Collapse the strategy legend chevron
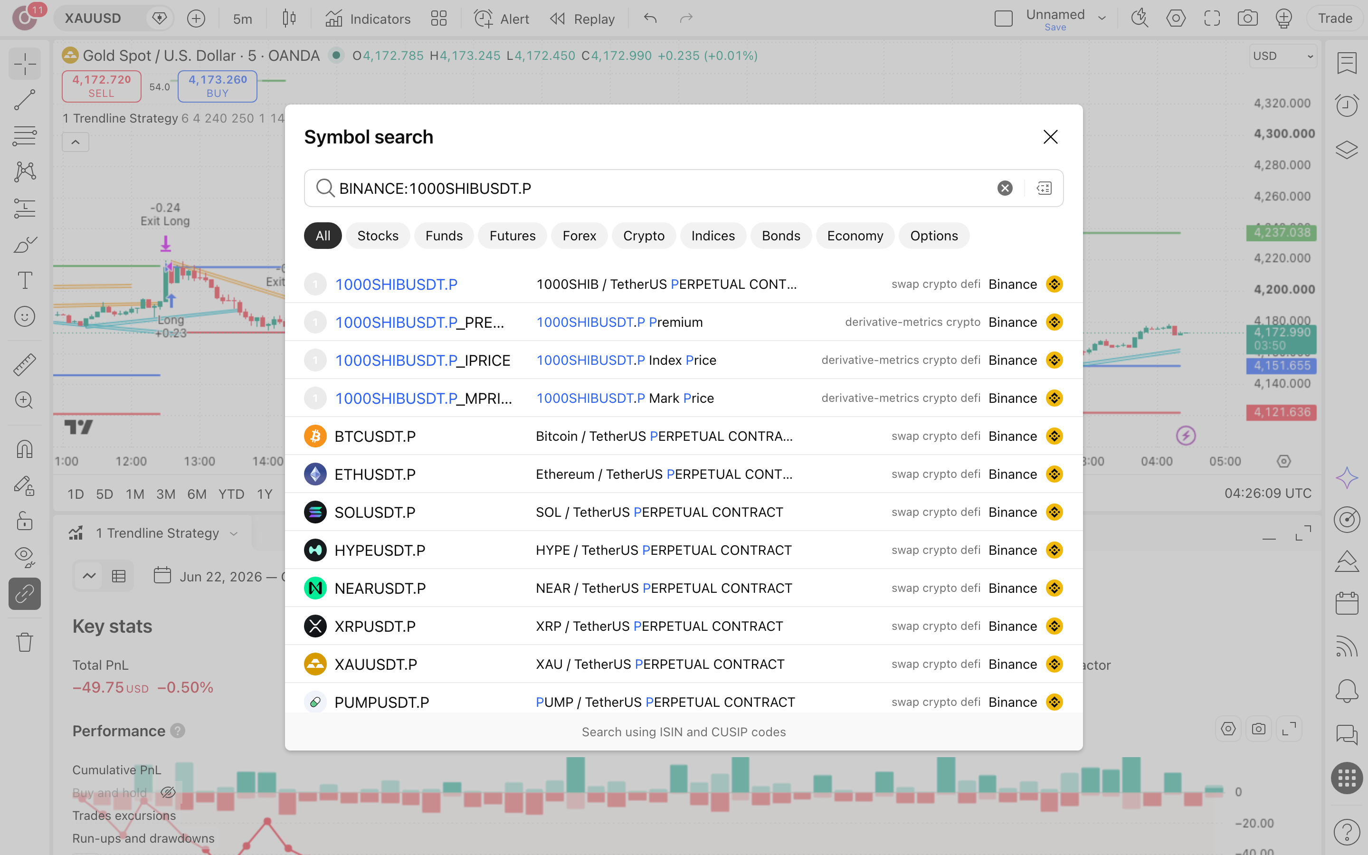 click(75, 142)
